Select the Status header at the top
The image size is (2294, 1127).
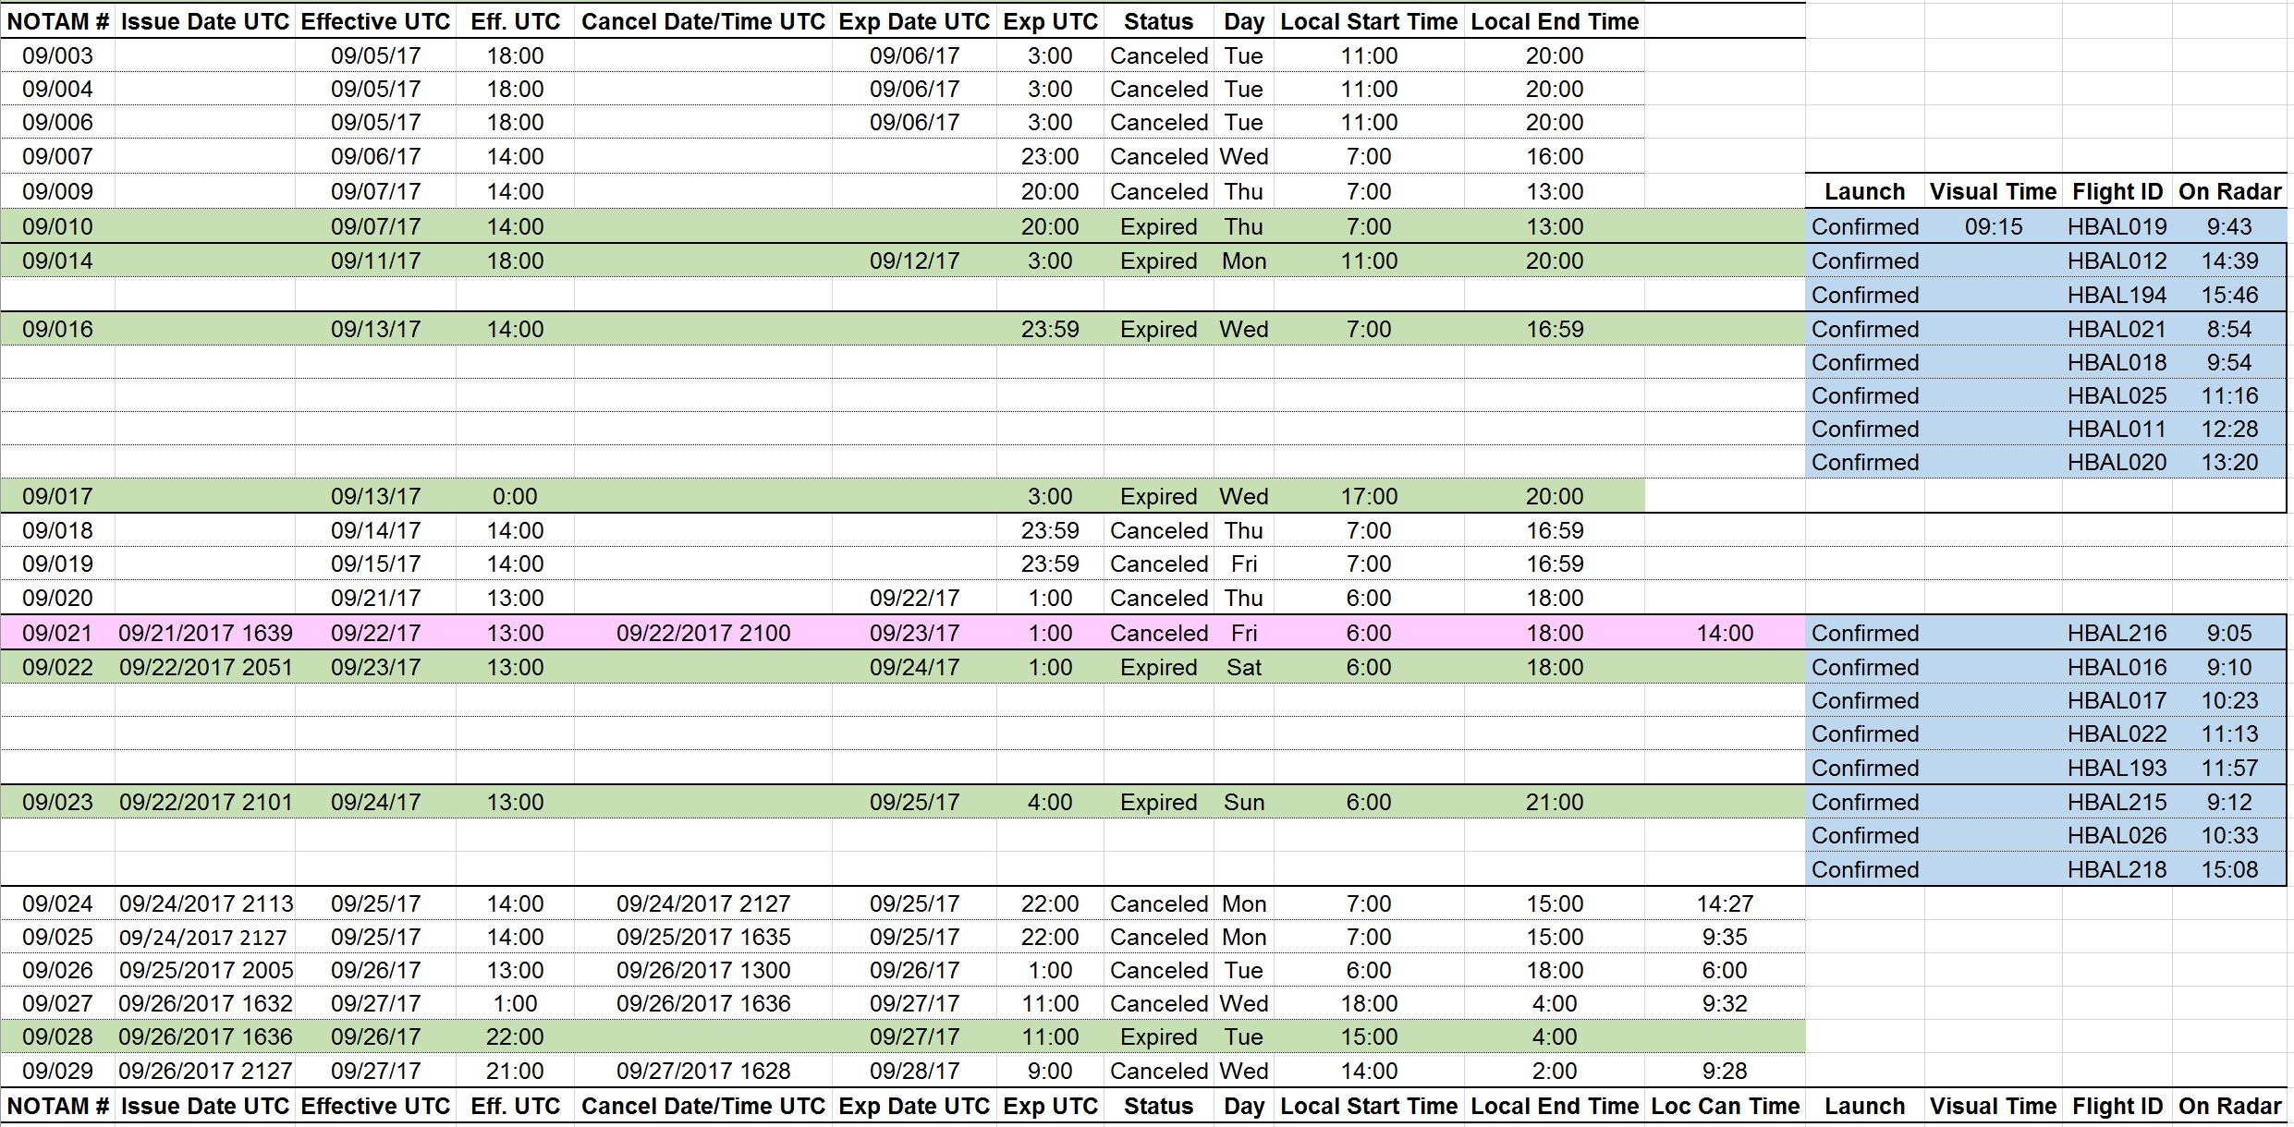(x=1158, y=21)
